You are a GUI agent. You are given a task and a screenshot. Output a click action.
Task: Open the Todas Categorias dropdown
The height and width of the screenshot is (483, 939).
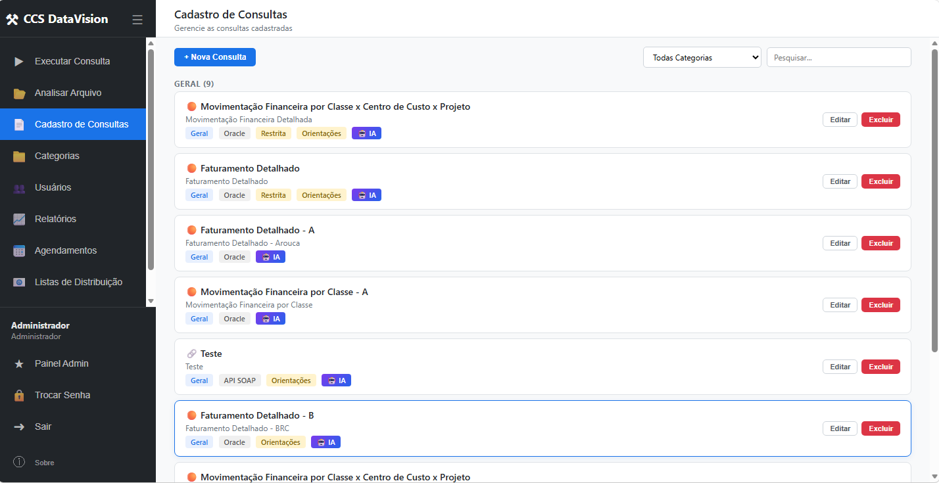702,57
